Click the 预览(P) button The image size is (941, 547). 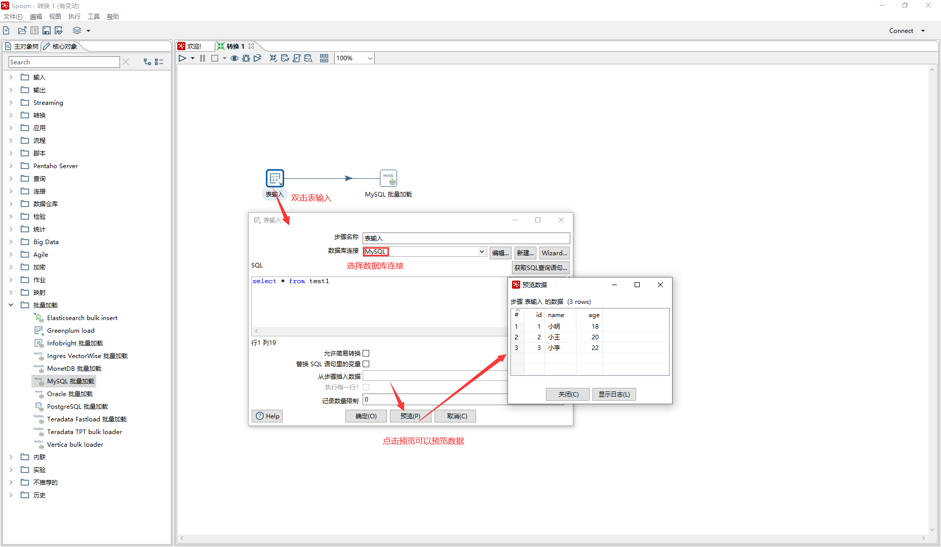pyautogui.click(x=411, y=416)
